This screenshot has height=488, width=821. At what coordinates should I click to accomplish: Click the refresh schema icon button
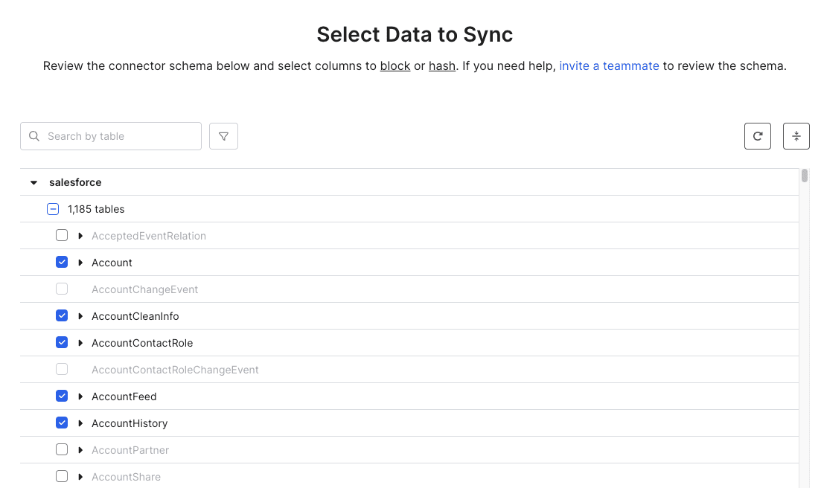pos(758,136)
